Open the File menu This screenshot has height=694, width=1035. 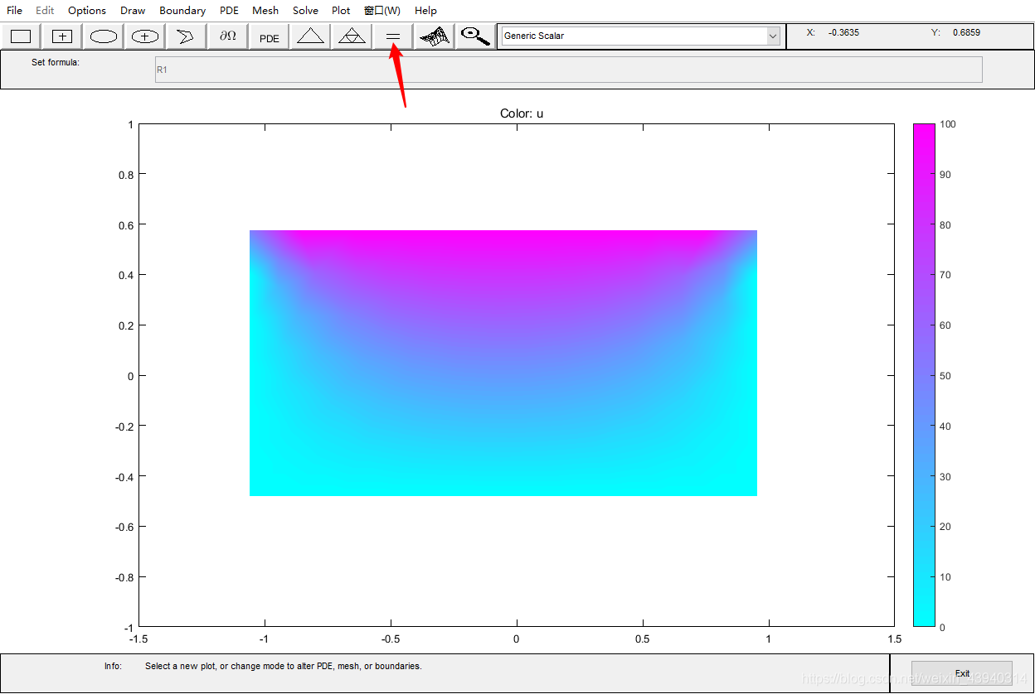pos(15,11)
